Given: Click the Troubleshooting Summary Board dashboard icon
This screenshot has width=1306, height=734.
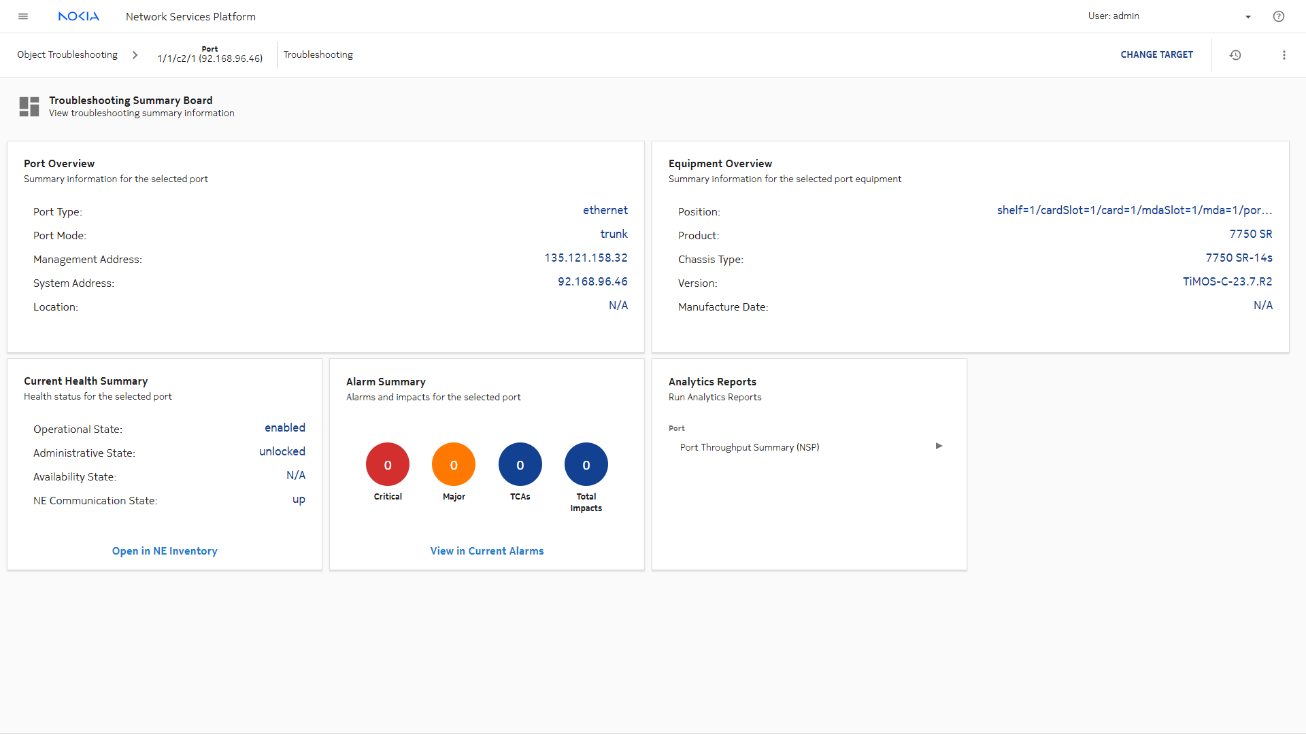Looking at the screenshot, I should [29, 107].
